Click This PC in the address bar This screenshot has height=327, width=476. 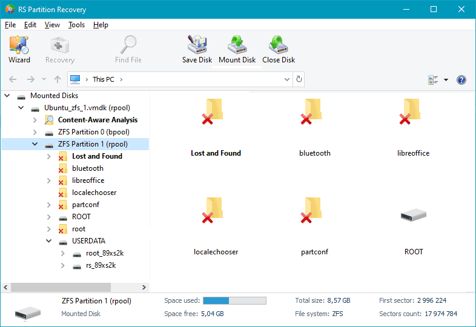pyautogui.click(x=104, y=79)
